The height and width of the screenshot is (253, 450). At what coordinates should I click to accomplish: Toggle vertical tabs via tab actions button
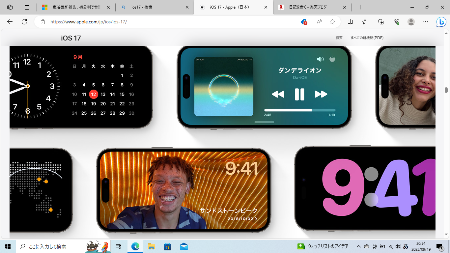click(27, 7)
